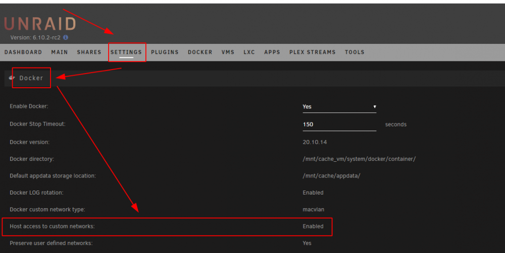505x253 pixels.
Task: Click the /mnt/cache_vm/system/docker/container/ path
Action: pos(359,159)
